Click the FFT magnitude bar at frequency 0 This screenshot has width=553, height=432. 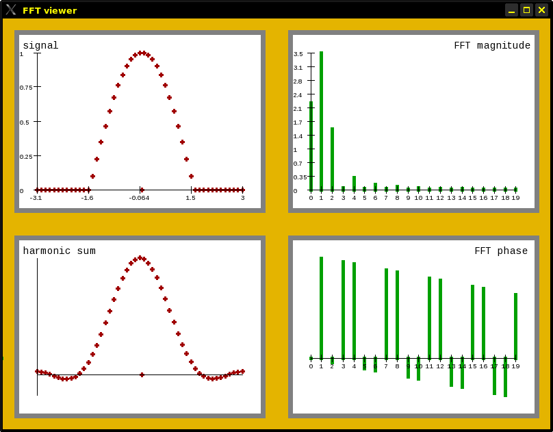tap(311, 146)
